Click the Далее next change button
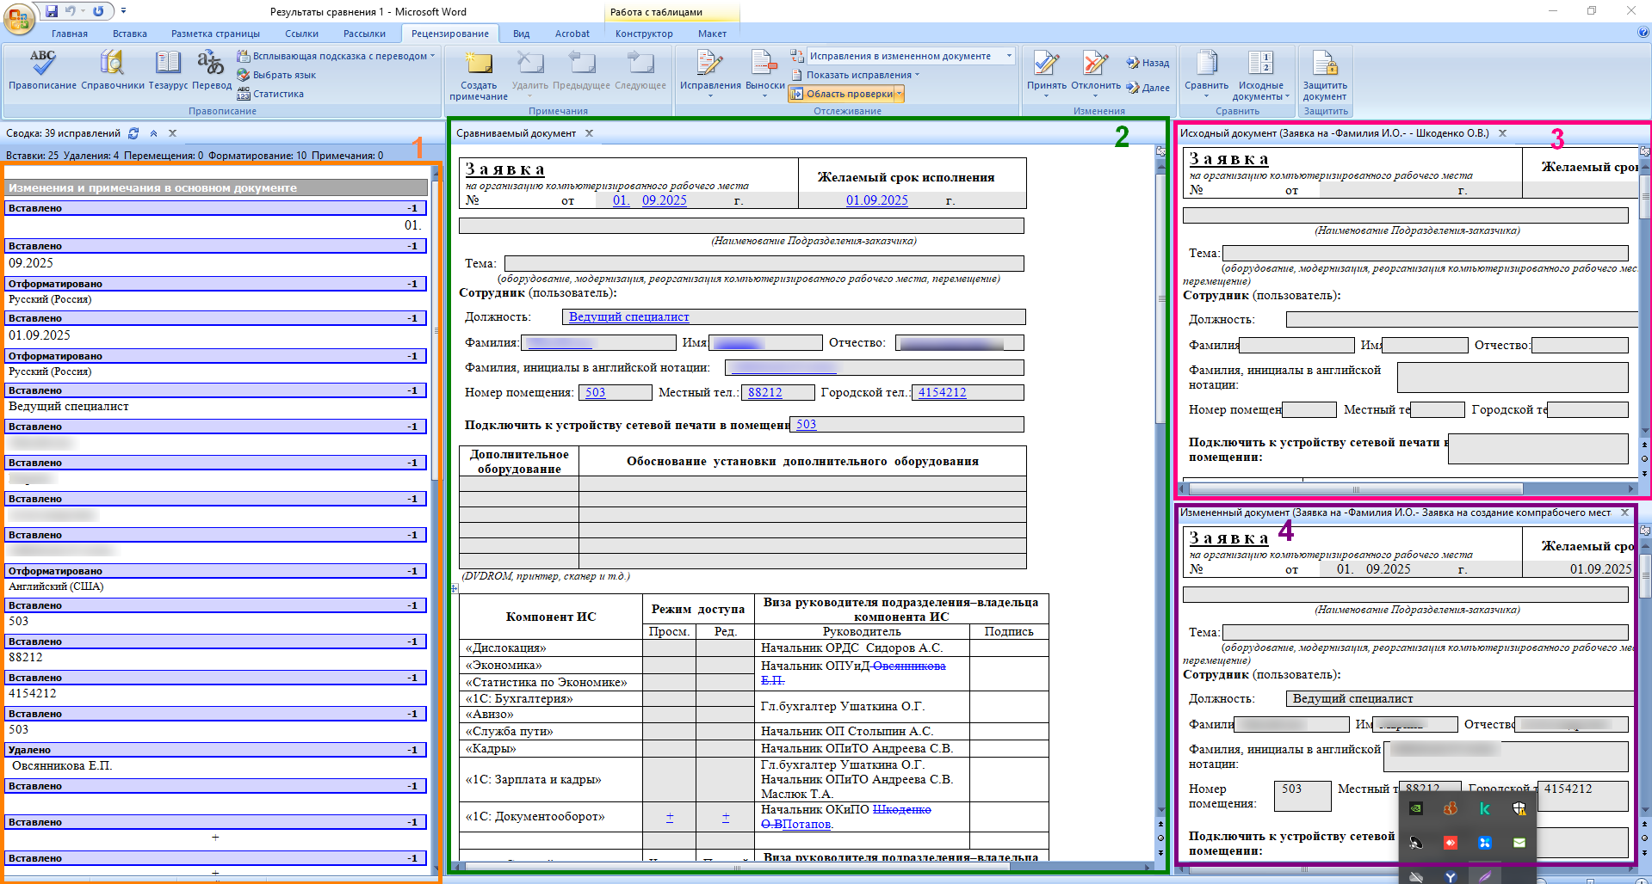 click(x=1148, y=88)
